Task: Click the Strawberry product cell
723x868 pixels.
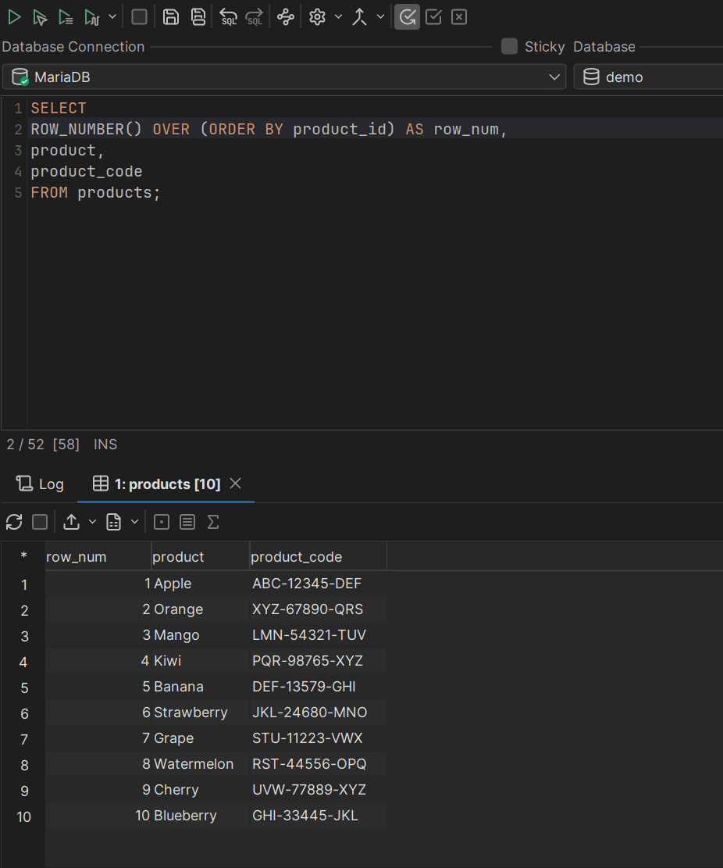Action: [201, 713]
